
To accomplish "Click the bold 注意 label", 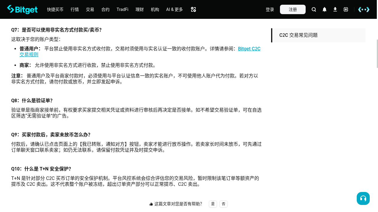I will [x=17, y=76].
